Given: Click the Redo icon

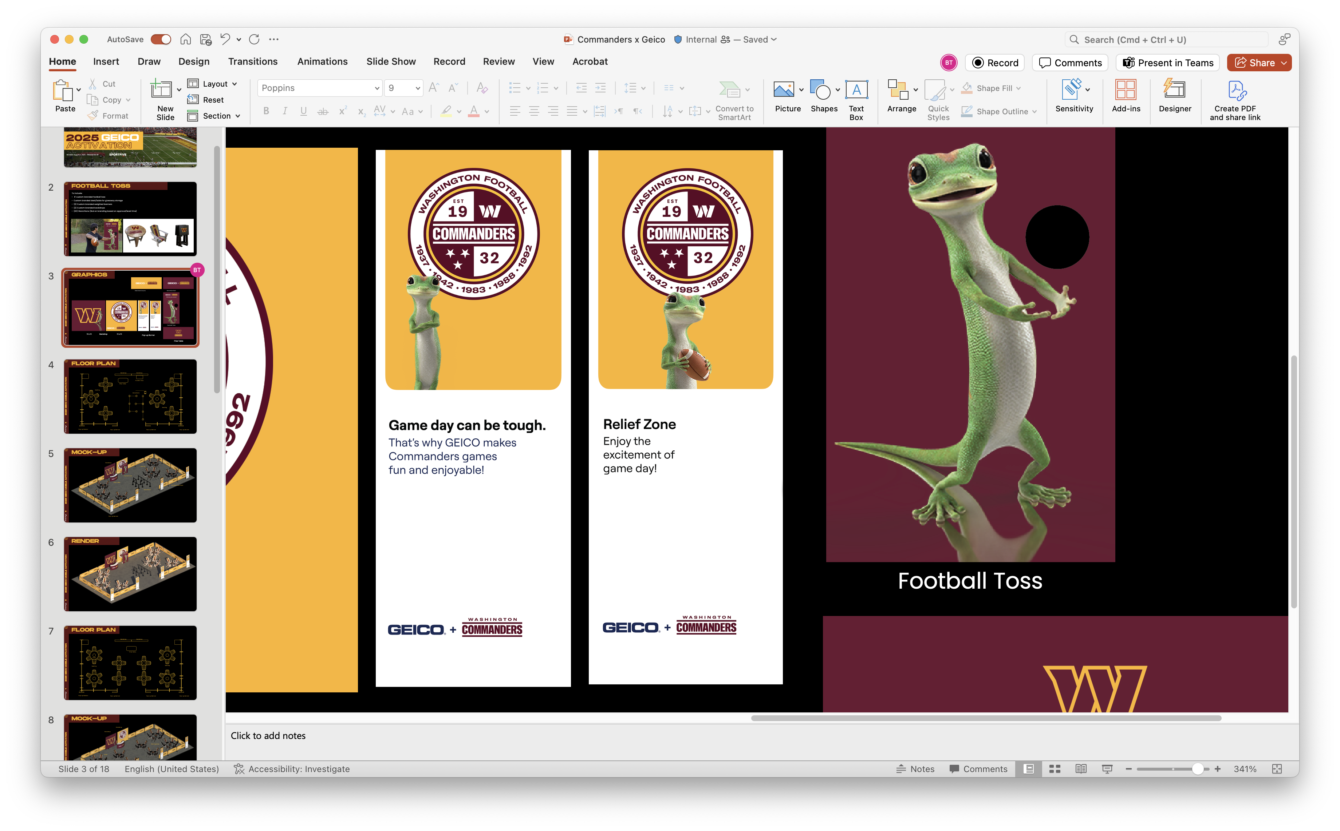Looking at the screenshot, I should 254,40.
